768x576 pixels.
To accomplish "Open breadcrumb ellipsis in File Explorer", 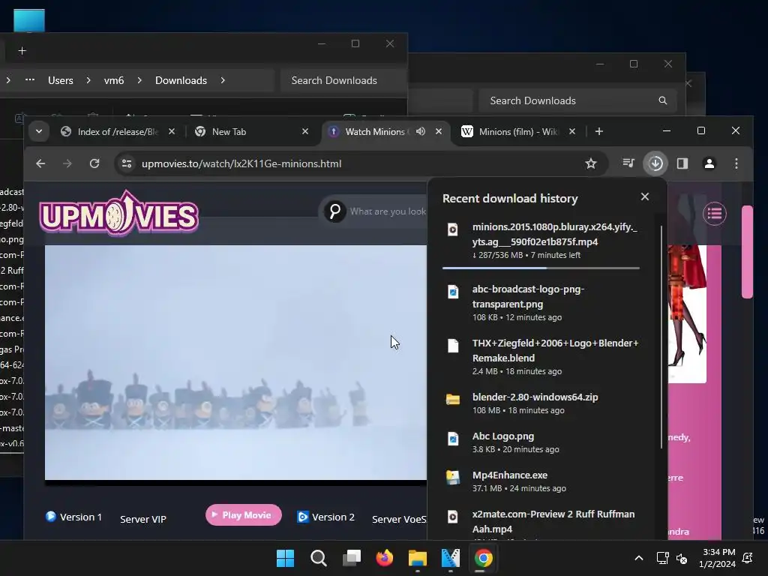I will 30,79.
